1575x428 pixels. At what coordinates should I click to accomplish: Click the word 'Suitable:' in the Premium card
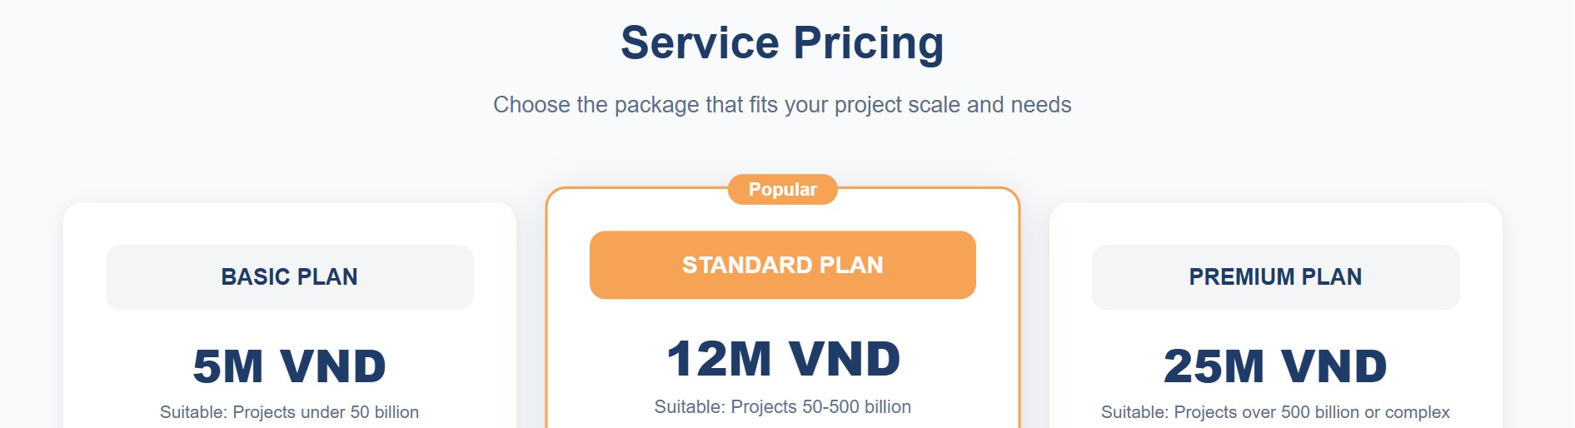1134,412
